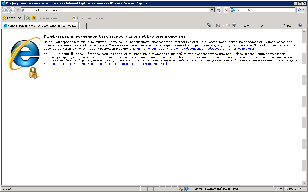Click the 100% zoom level button

291,189
